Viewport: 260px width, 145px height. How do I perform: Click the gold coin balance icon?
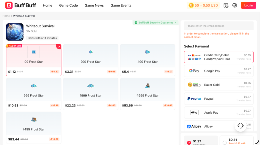point(191,5)
